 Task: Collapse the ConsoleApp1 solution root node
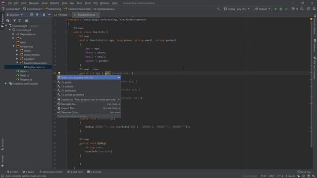[x=6, y=26]
